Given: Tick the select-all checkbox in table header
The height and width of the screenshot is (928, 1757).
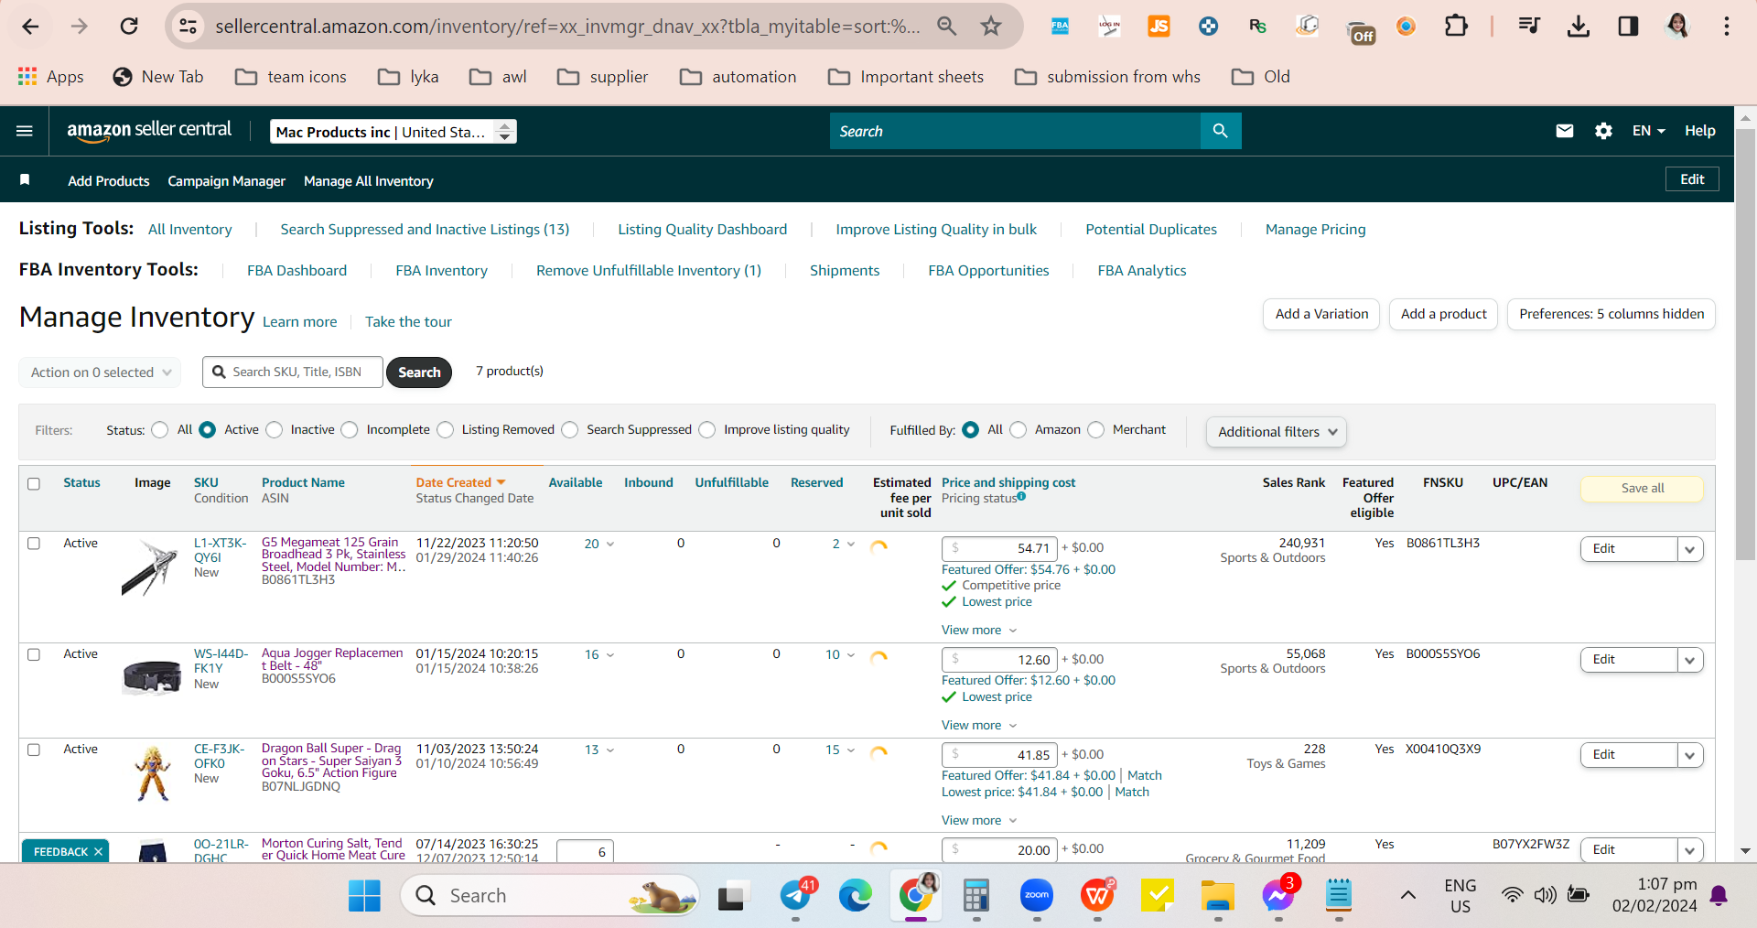Looking at the screenshot, I should pos(34,484).
